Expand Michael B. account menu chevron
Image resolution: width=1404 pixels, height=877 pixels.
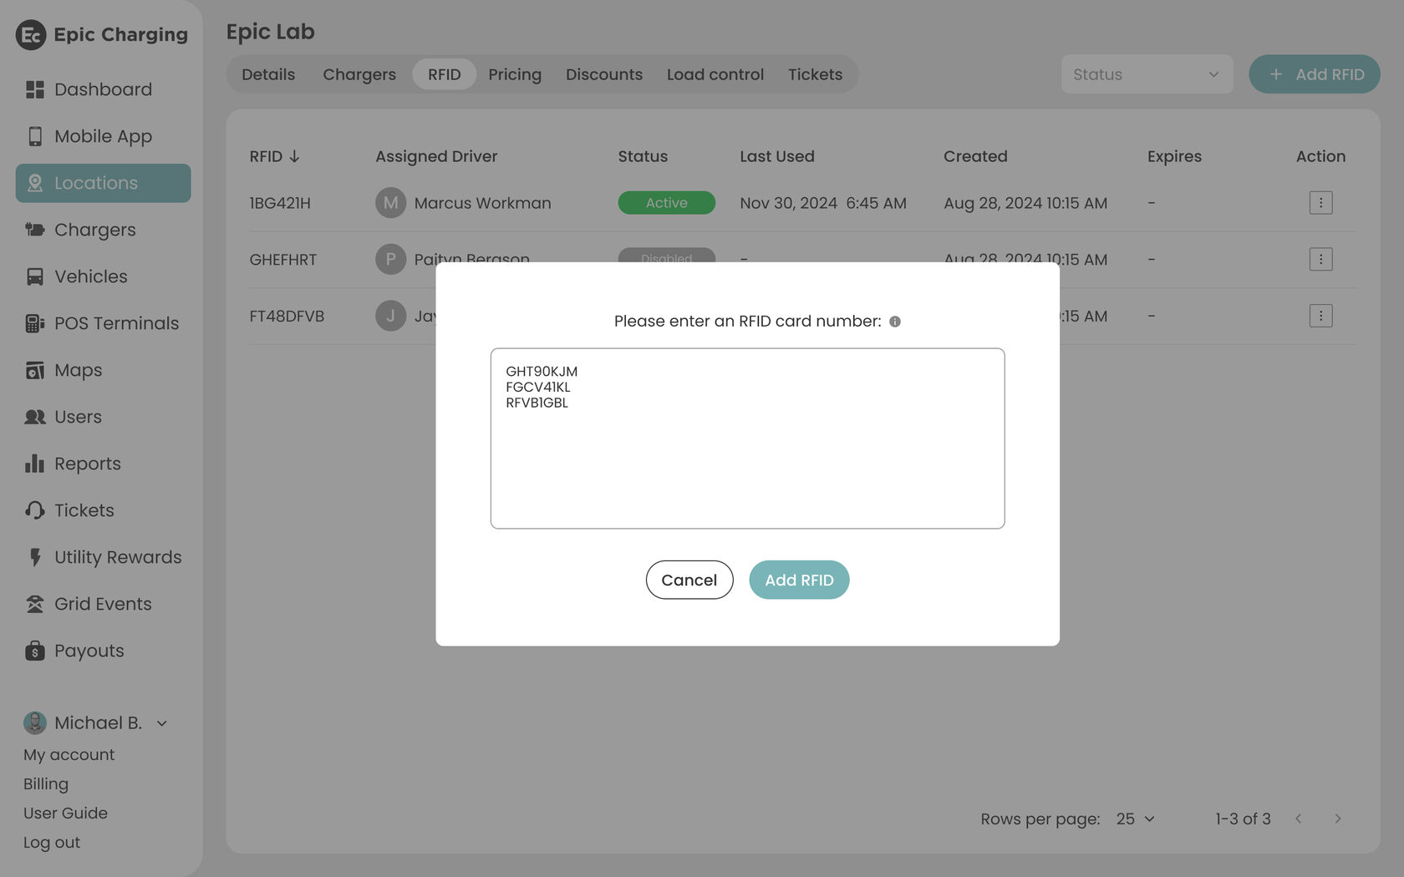click(162, 723)
